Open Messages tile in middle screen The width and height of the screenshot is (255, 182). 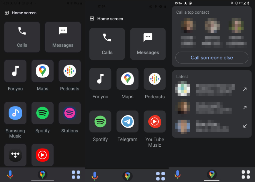(148, 44)
